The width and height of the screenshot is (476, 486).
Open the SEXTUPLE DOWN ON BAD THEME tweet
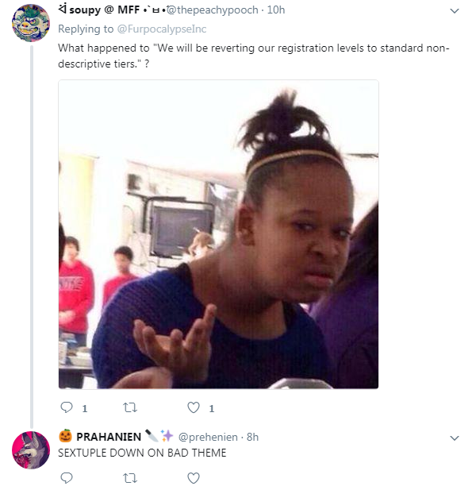click(x=142, y=453)
